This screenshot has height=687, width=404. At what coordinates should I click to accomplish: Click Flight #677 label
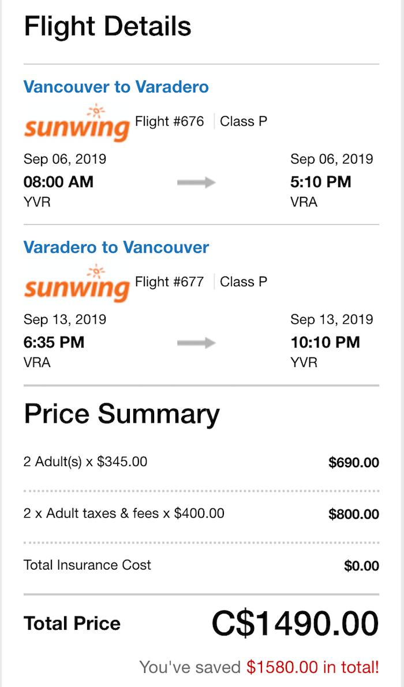(x=170, y=281)
